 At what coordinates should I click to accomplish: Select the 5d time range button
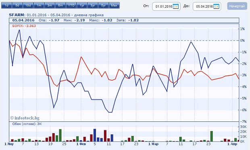[x=17, y=6]
